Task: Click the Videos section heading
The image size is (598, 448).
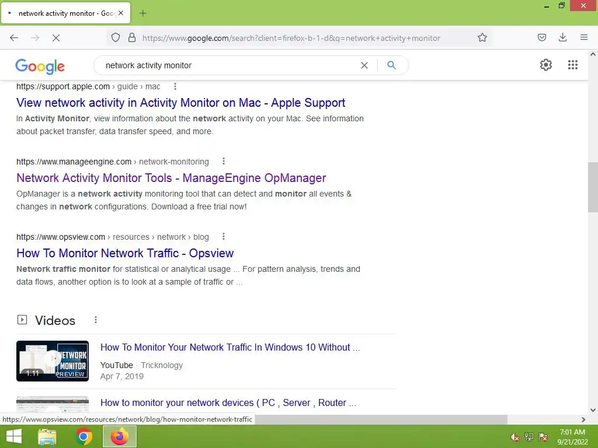Action: (x=55, y=320)
